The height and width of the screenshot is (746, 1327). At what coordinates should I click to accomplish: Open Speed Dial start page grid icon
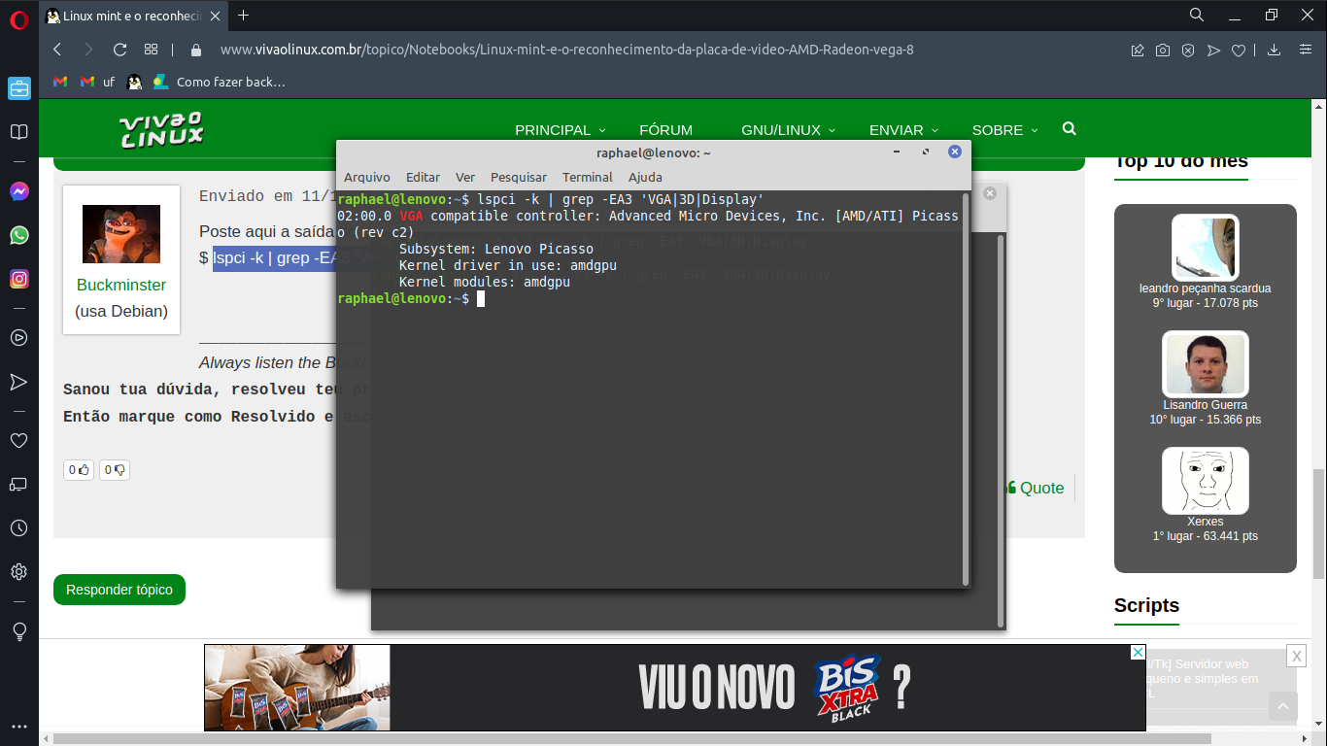tap(151, 50)
